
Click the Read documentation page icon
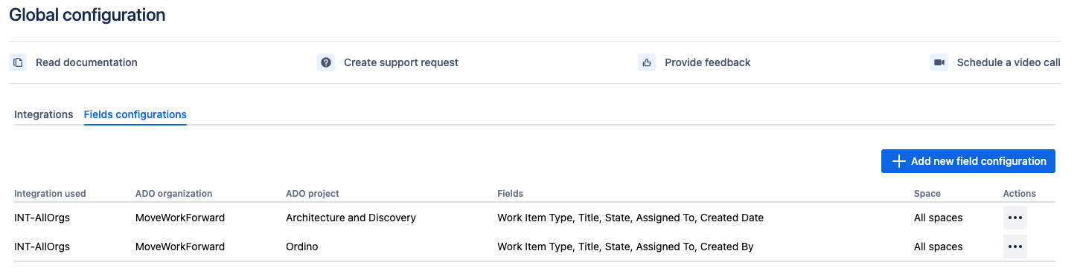pos(18,62)
